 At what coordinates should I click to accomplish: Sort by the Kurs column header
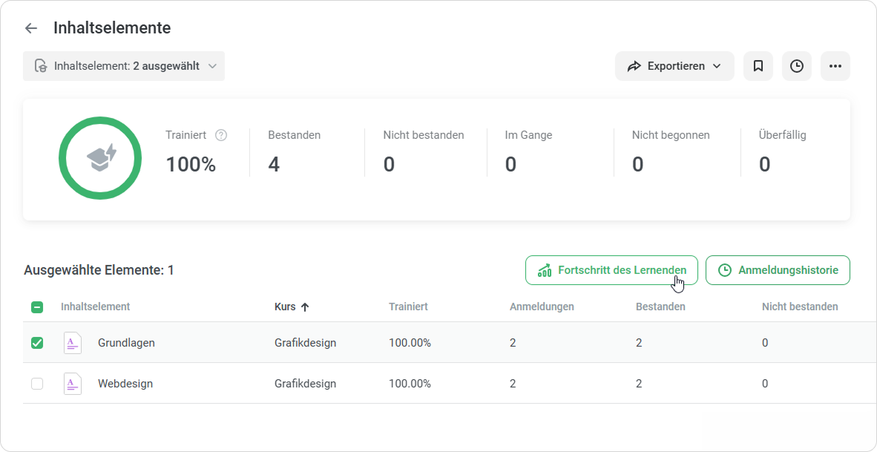tap(292, 307)
